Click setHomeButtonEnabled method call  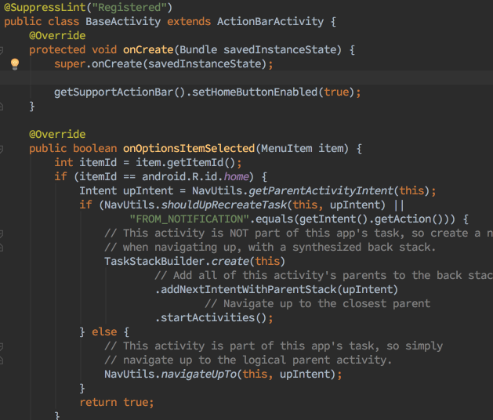coord(255,92)
